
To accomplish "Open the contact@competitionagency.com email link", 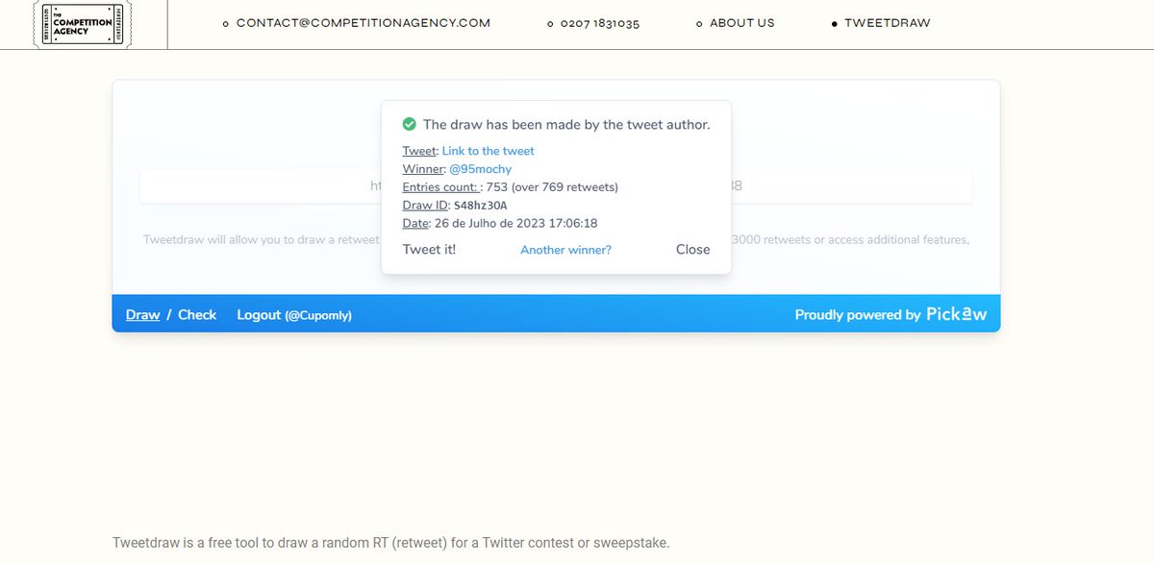I will (x=364, y=23).
